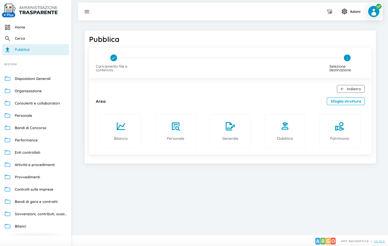388x246 pixels.
Task: Open Bandi di gara e contratti
Action: [x=35, y=202]
